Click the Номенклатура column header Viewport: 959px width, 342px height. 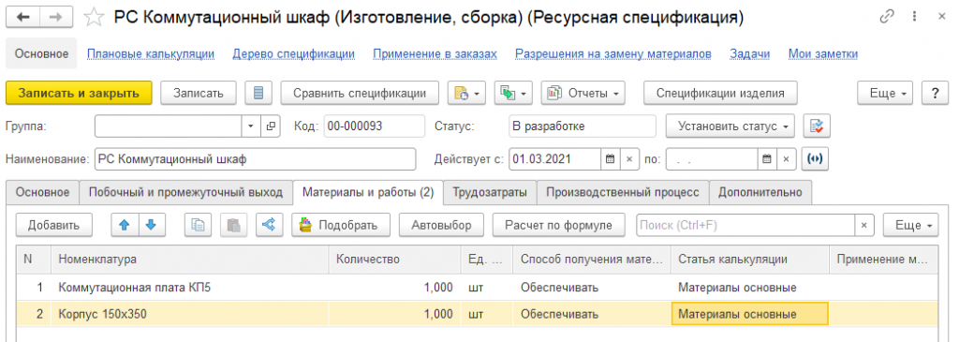point(190,260)
